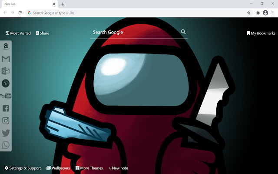Open the Chrome profile avatar
278x174 pixels.
(x=265, y=13)
